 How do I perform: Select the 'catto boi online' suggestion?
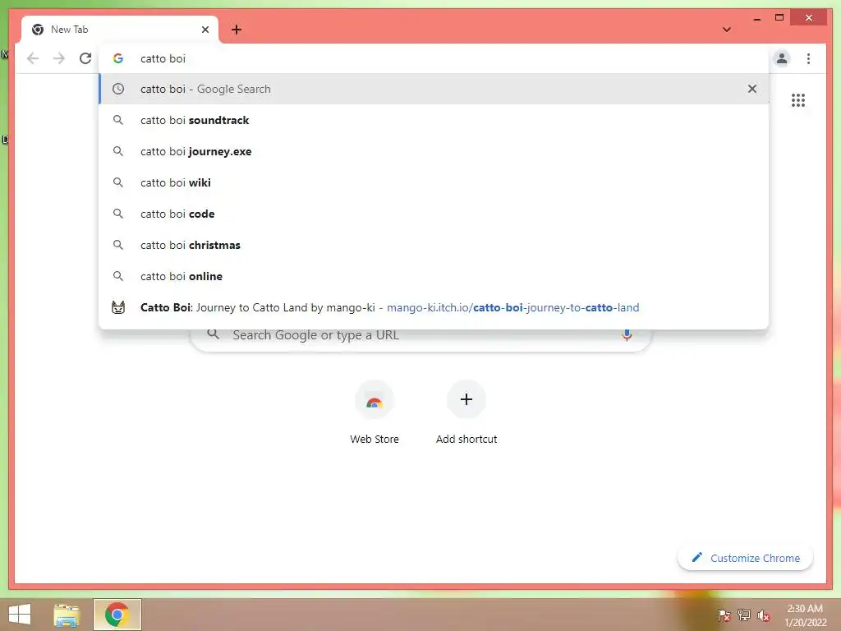point(434,276)
